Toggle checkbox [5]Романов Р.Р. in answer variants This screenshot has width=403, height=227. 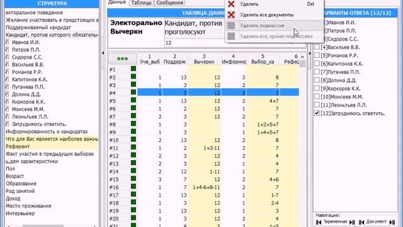(x=317, y=55)
